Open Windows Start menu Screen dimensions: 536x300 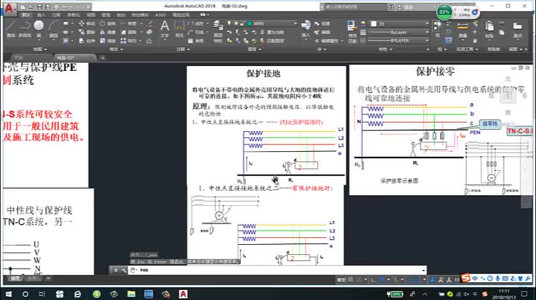[x=9, y=294]
